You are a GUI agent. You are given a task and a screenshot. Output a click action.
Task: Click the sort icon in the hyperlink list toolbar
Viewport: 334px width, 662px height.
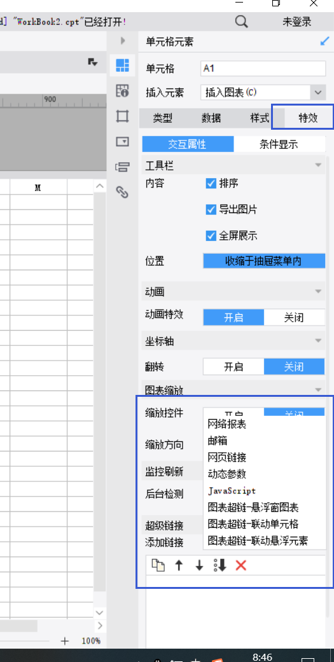(220, 565)
